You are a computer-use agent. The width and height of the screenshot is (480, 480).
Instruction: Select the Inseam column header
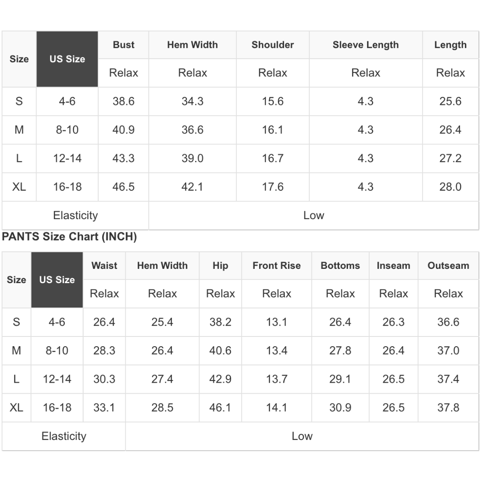pyautogui.click(x=393, y=266)
